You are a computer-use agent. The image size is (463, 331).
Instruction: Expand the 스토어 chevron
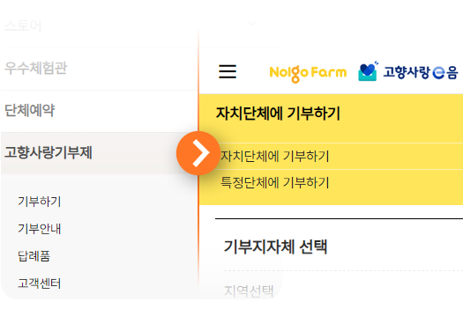pyautogui.click(x=251, y=24)
